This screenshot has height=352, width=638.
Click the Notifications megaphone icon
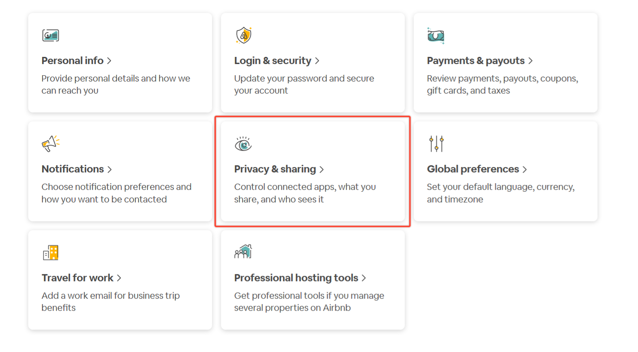(x=51, y=143)
